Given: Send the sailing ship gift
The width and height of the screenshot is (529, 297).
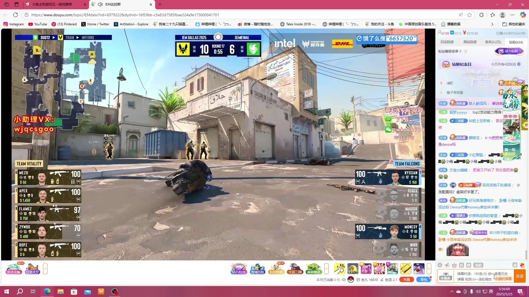Looking at the screenshot, I should [393, 269].
